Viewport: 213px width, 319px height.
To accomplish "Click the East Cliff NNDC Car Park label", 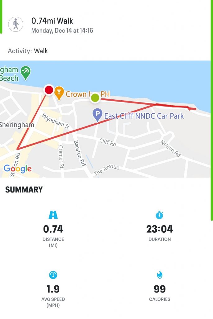I will (144, 116).
